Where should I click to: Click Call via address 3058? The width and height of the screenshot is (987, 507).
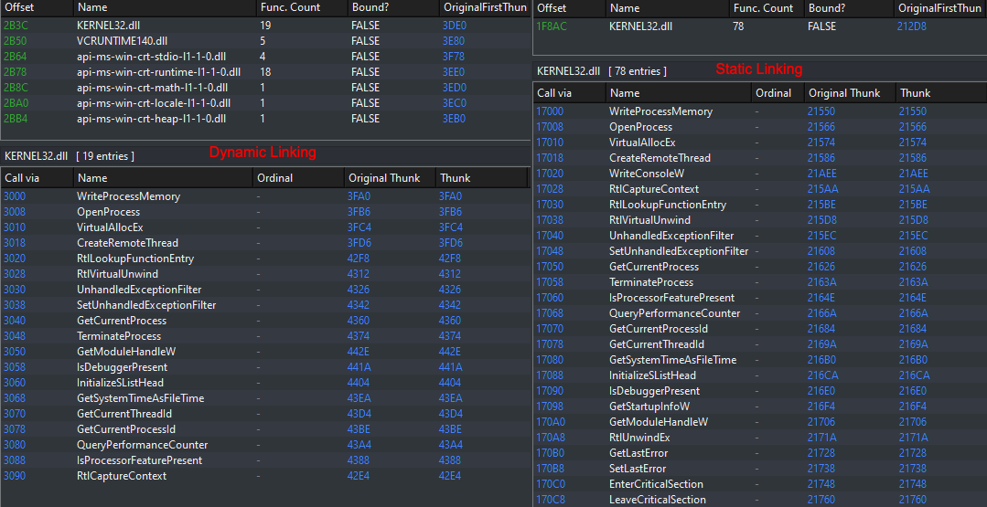point(15,367)
